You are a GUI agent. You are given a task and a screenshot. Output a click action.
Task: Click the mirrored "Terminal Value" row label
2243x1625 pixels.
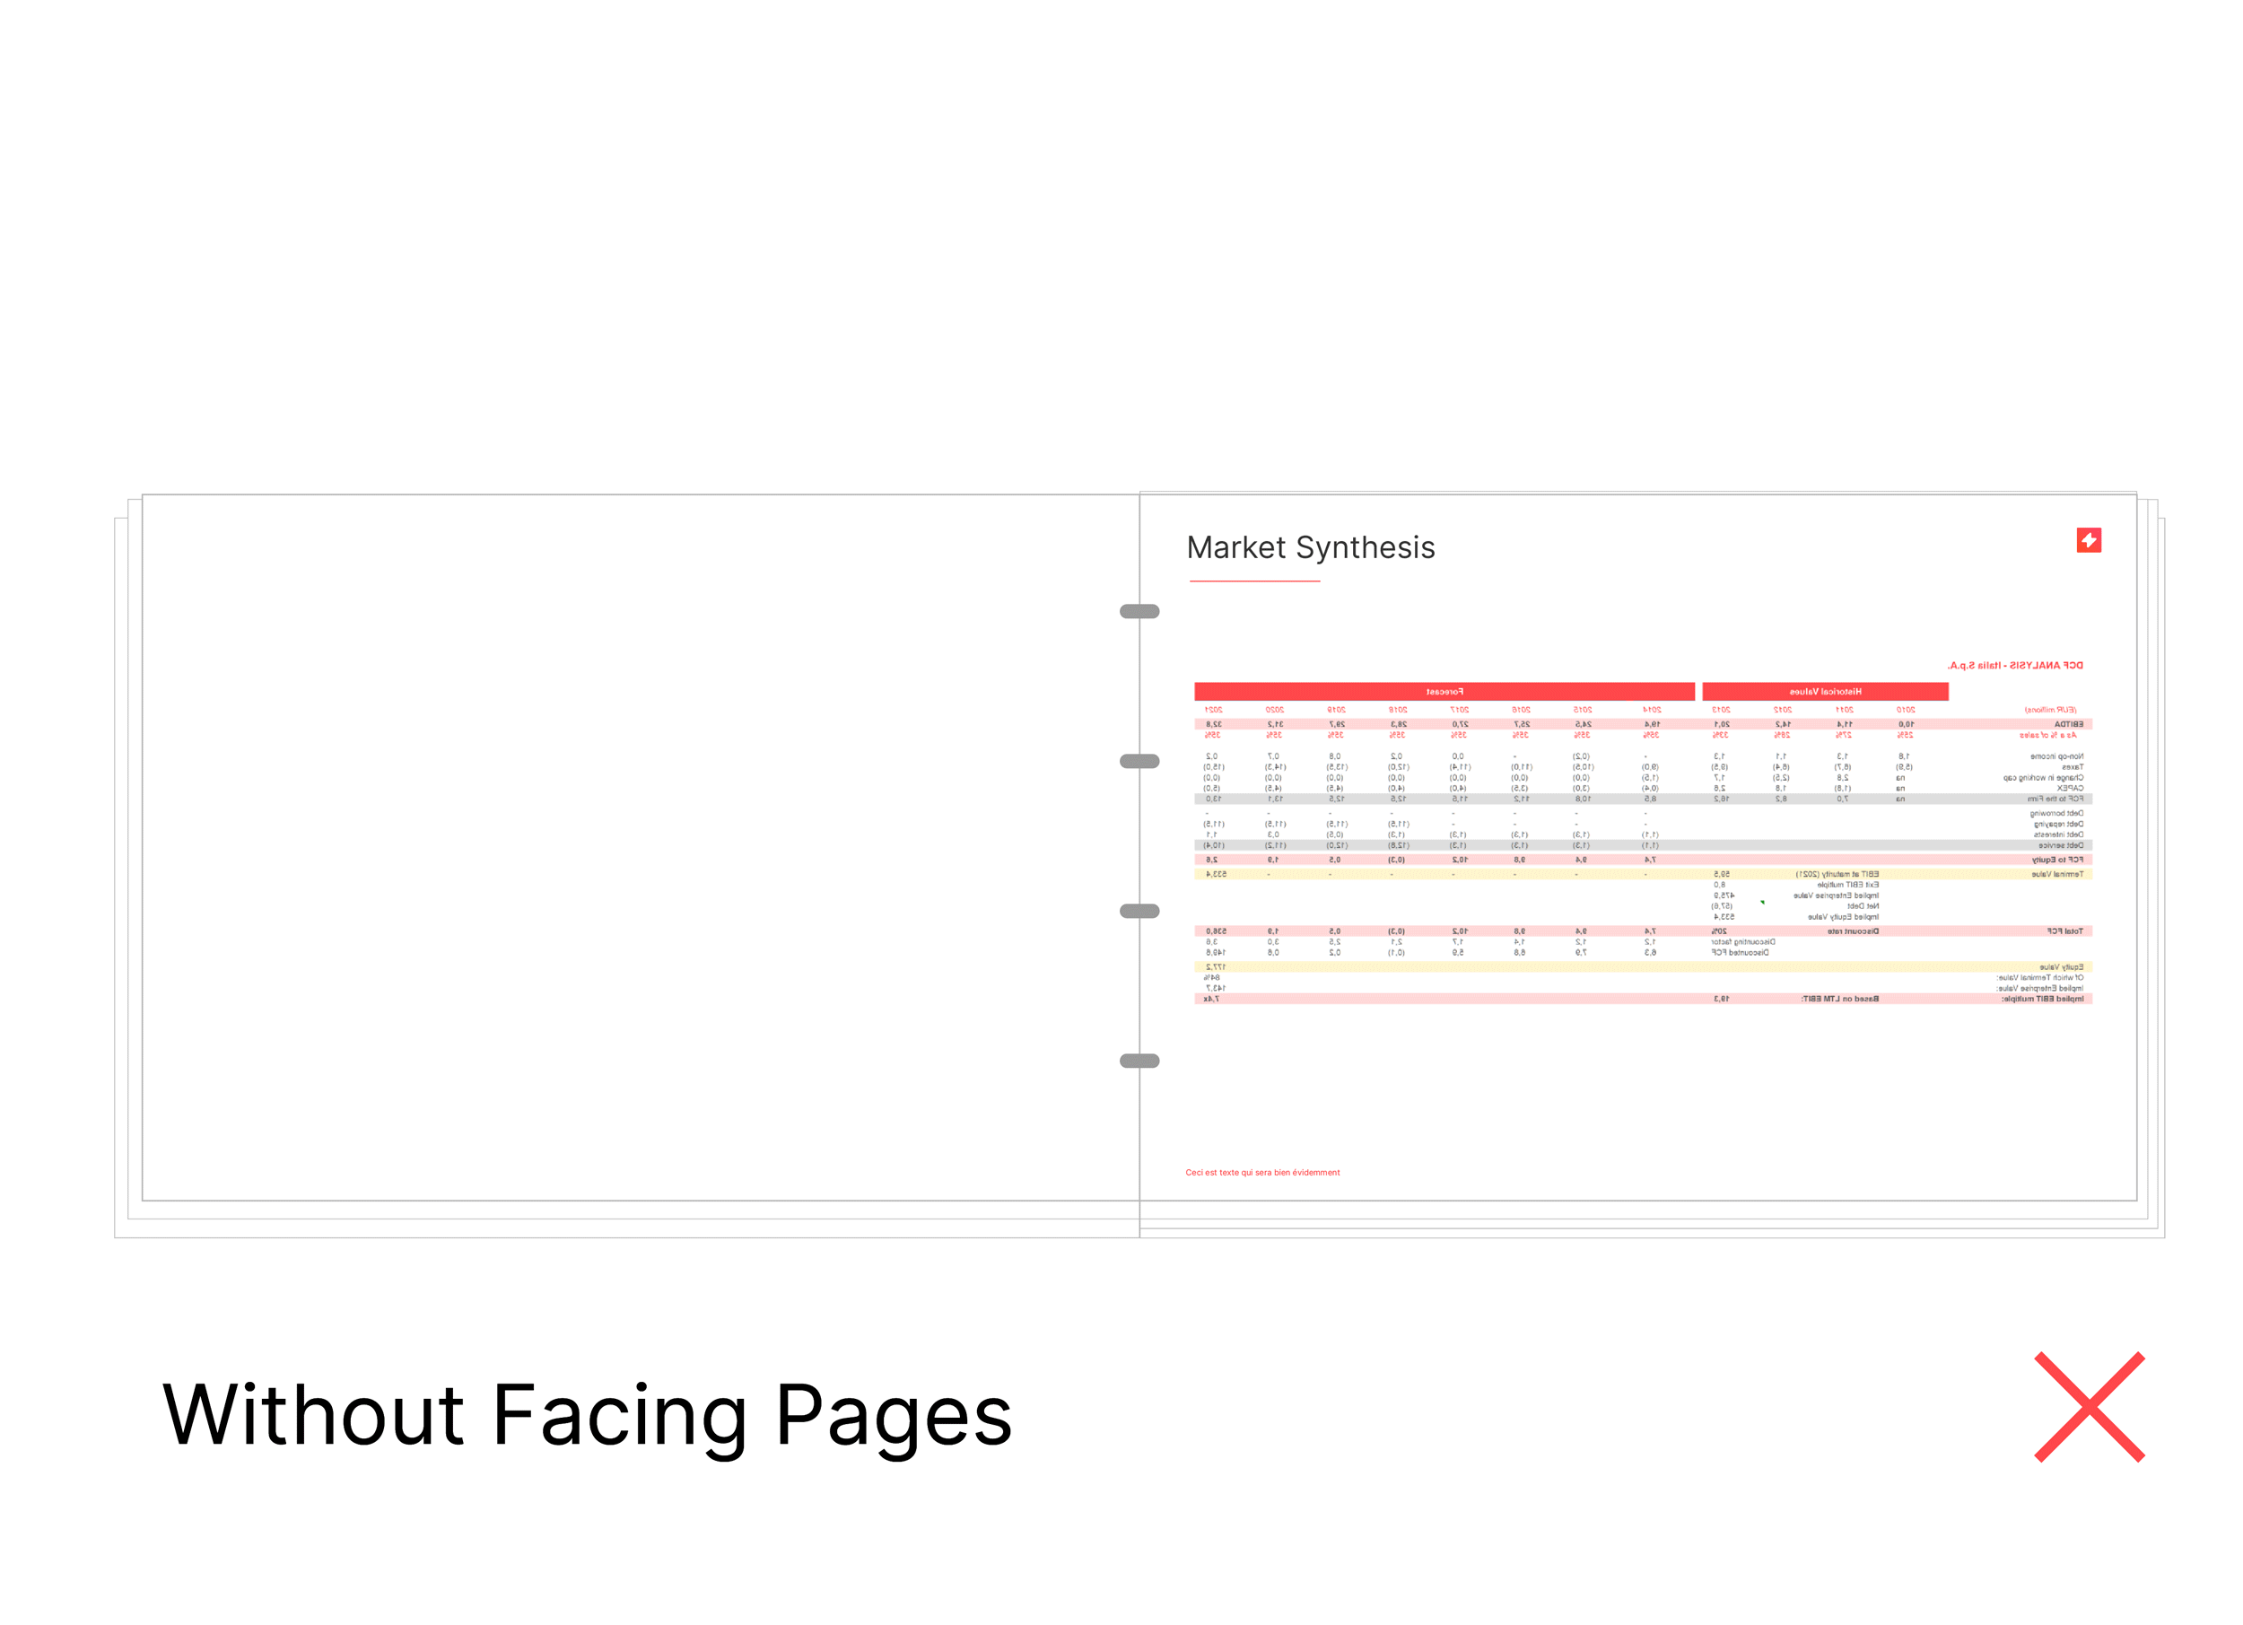click(x=2057, y=874)
